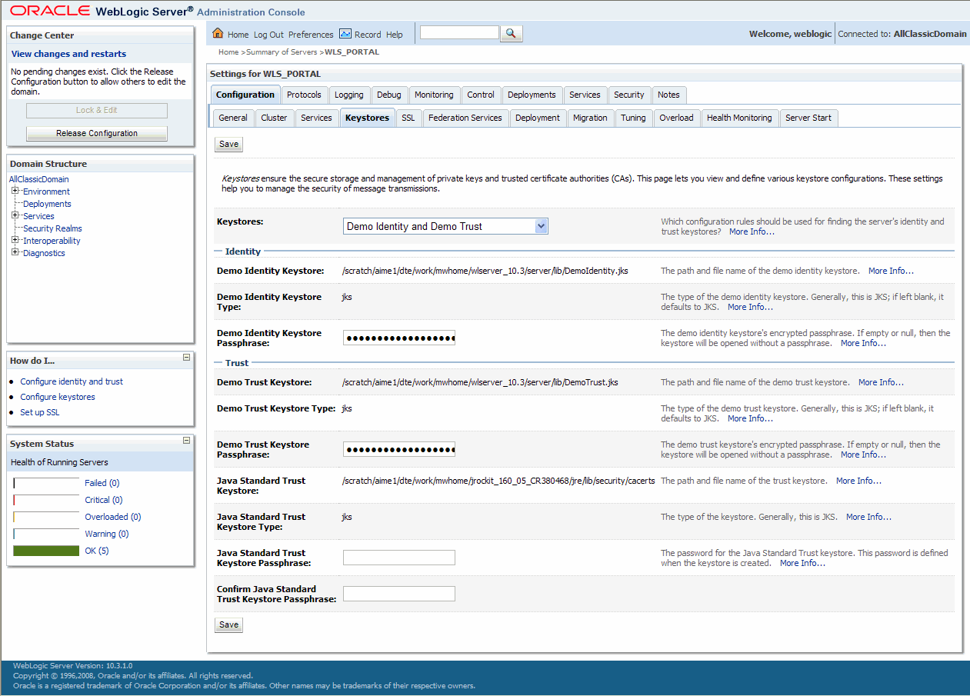Open More Info for the Demo Identity Keystore path
The width and height of the screenshot is (970, 696).
click(891, 271)
